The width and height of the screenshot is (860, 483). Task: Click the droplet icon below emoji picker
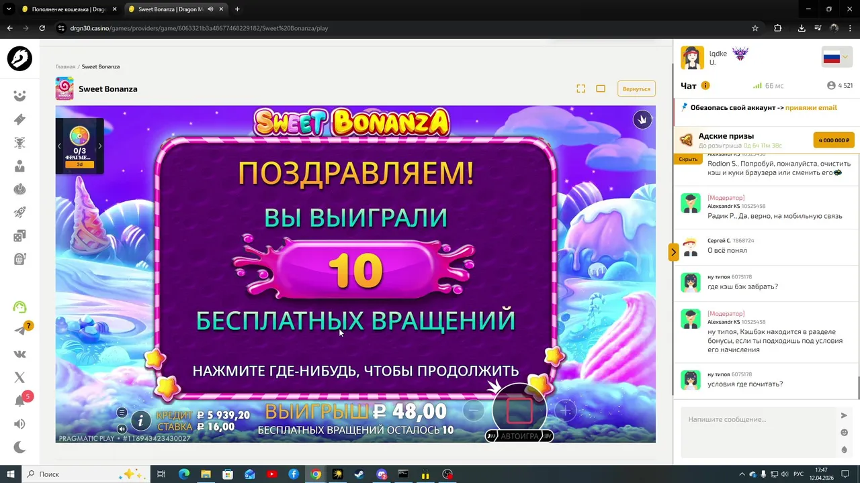coord(845,449)
